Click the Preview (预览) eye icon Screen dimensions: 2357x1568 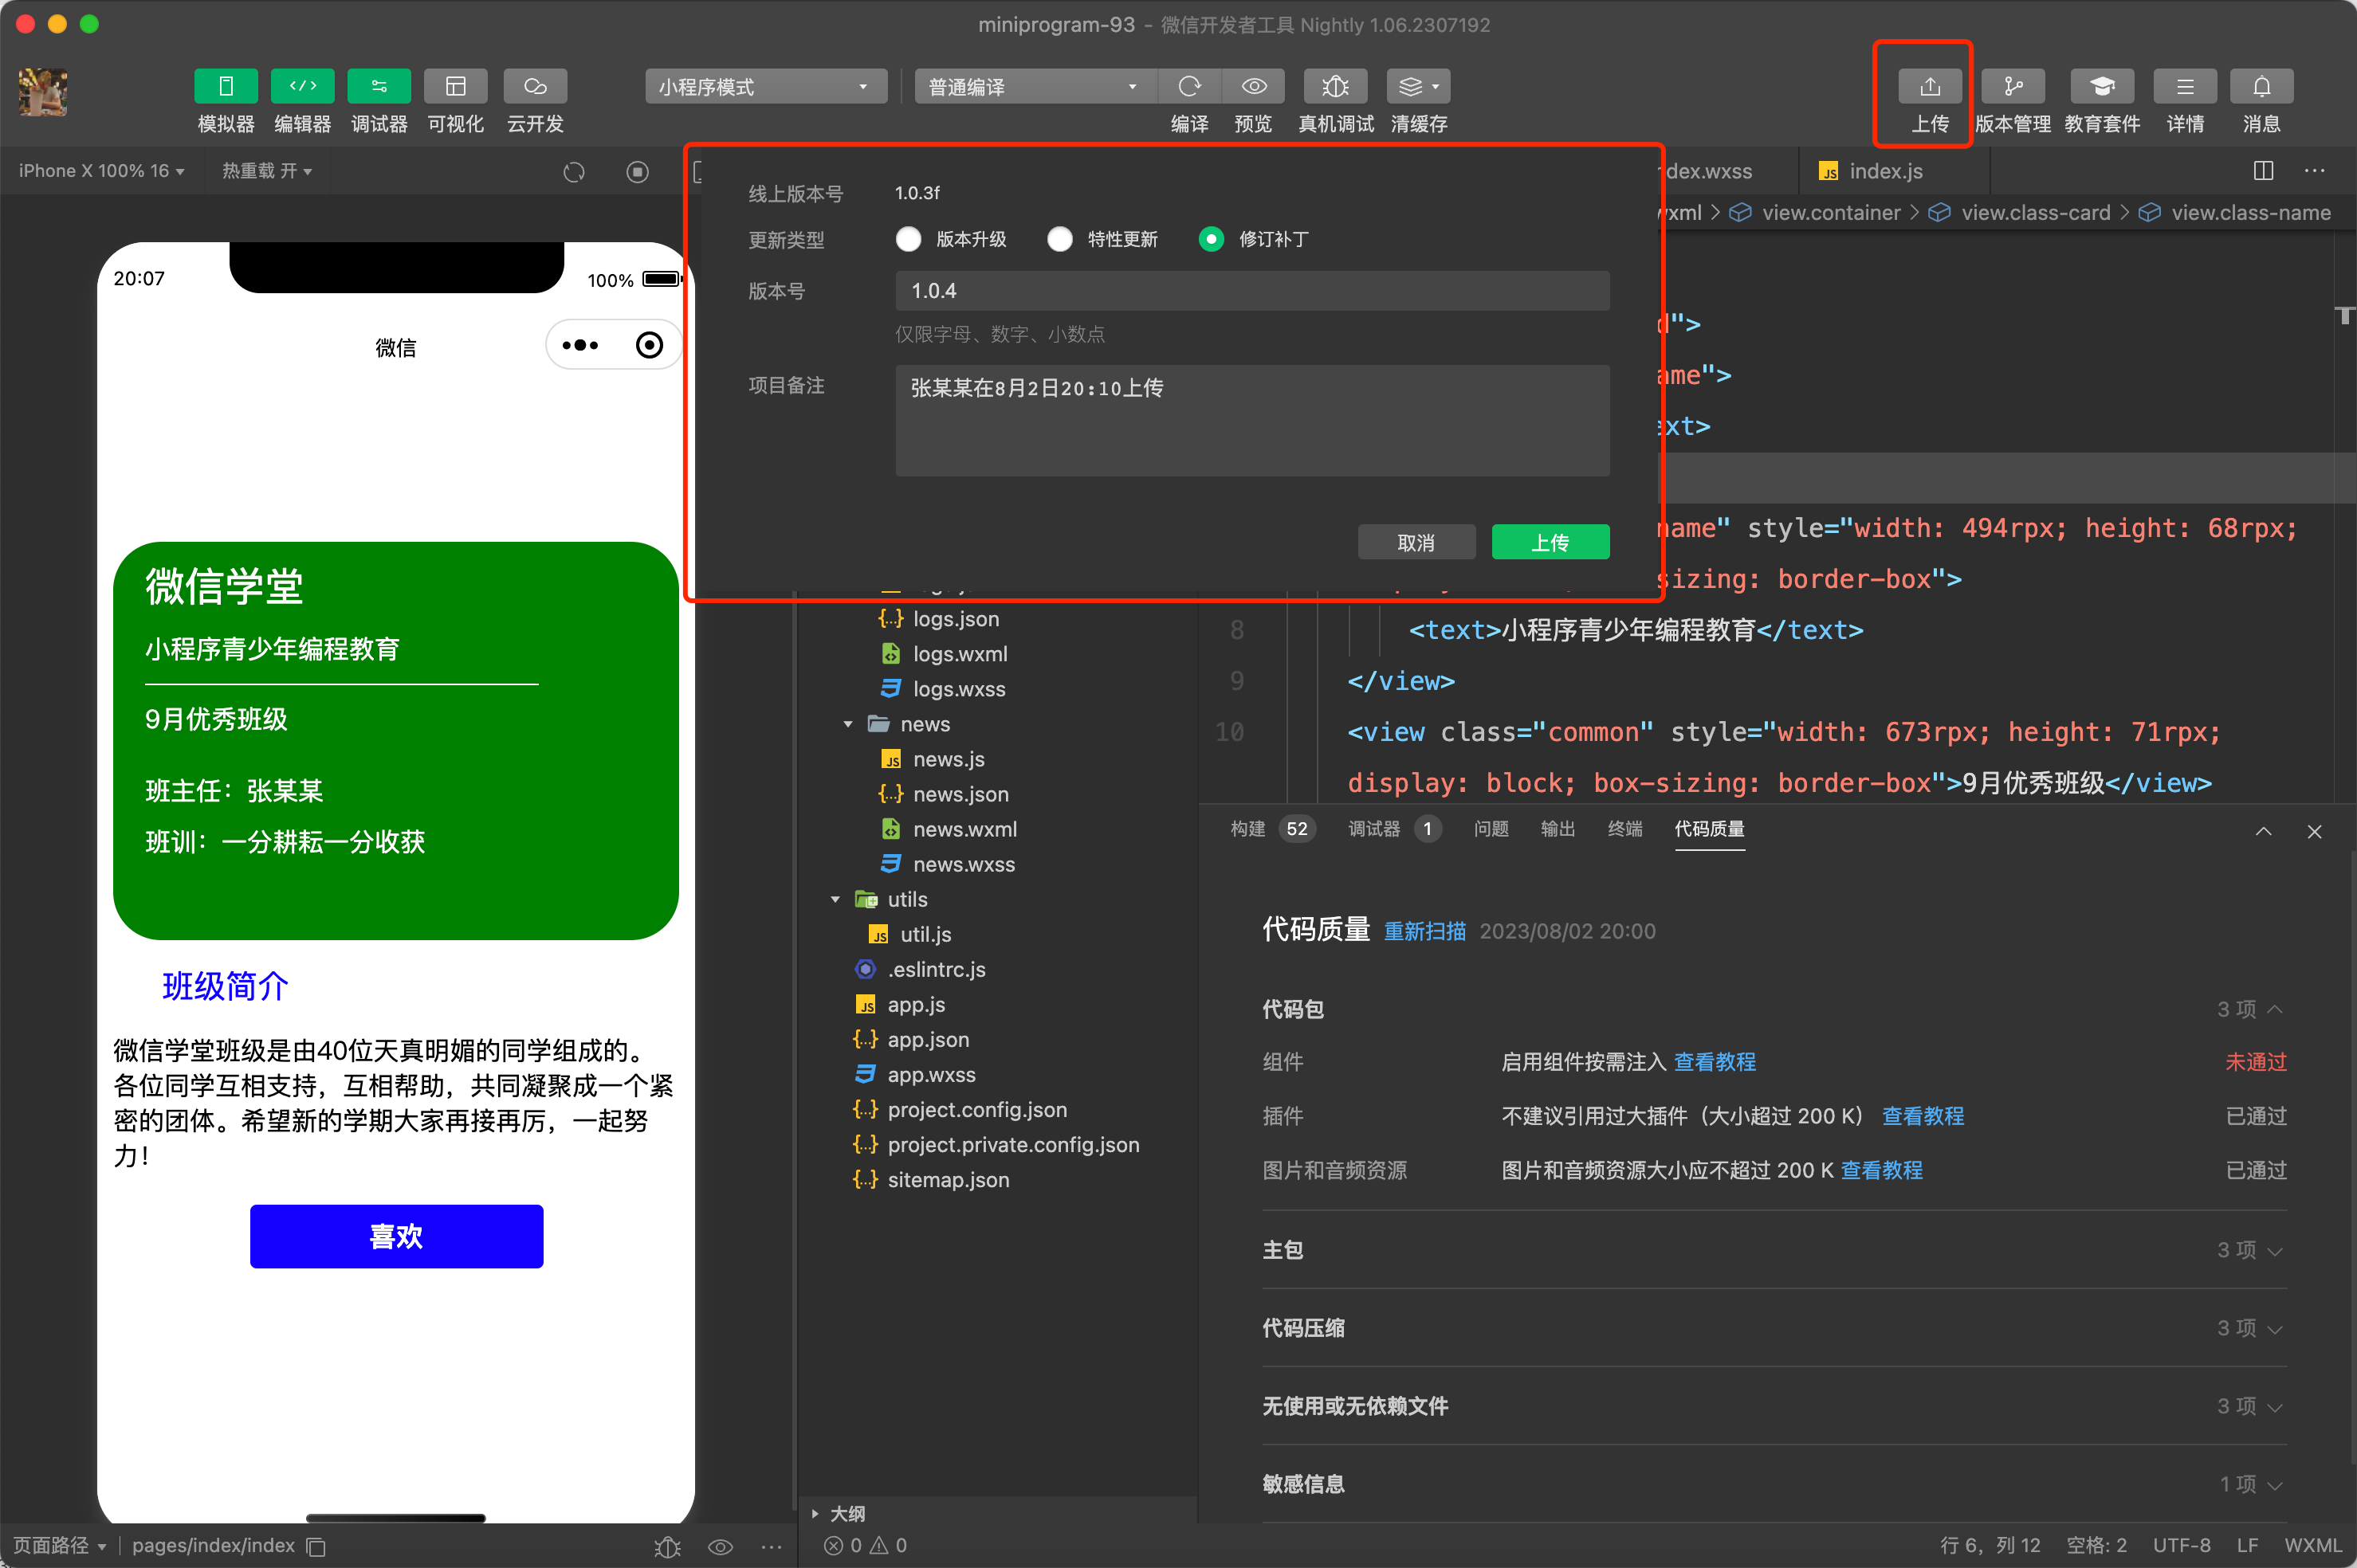pos(1254,86)
